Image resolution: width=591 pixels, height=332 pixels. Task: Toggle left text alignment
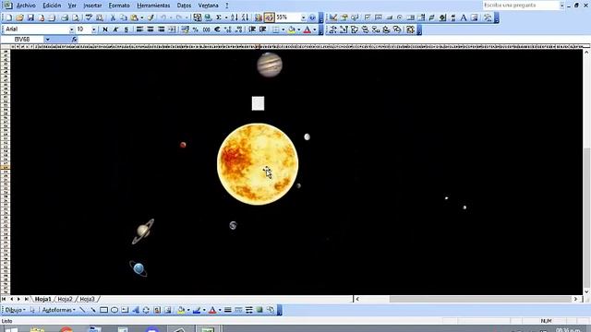tap(139, 30)
